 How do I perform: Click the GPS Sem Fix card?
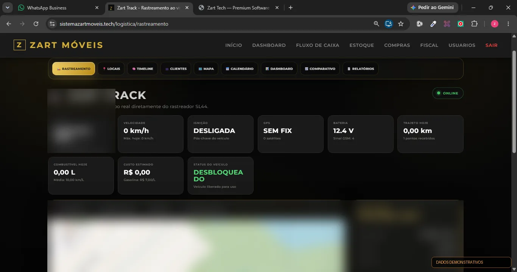(x=291, y=134)
